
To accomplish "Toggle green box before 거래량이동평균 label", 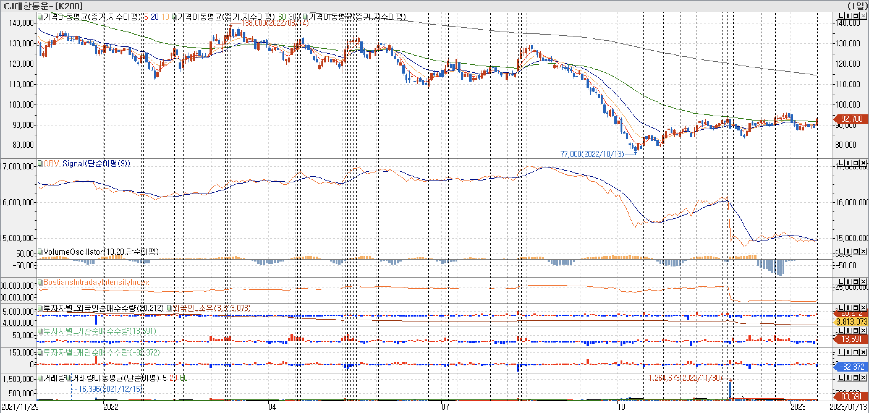I will coord(69,378).
